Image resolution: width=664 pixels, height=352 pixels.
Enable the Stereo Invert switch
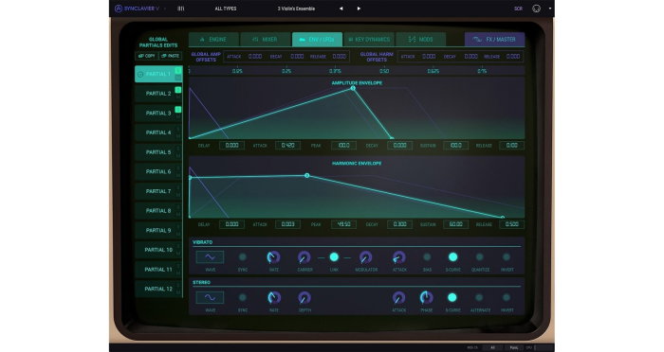point(507,297)
